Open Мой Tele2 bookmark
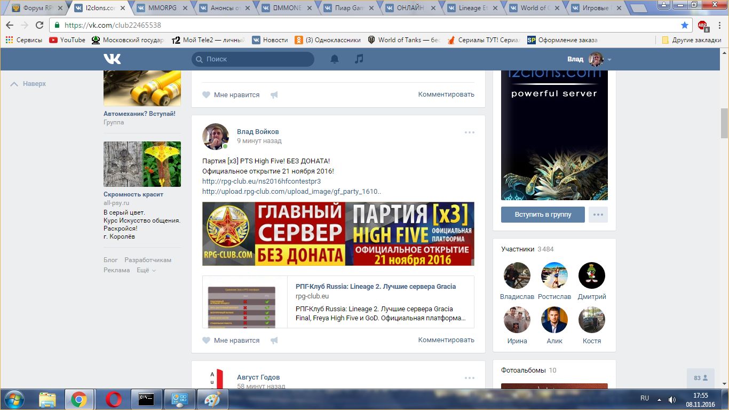Screen dimensions: 729x410 (x=209, y=40)
